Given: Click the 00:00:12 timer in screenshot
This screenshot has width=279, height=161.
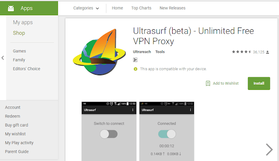Looking at the screenshot, I should click(x=167, y=146).
